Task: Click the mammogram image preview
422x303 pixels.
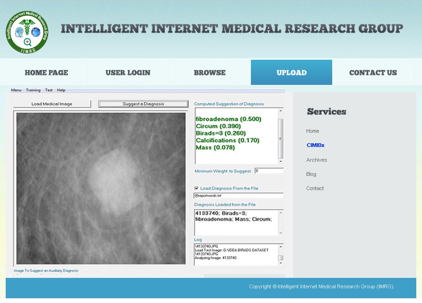Action: tap(100, 188)
